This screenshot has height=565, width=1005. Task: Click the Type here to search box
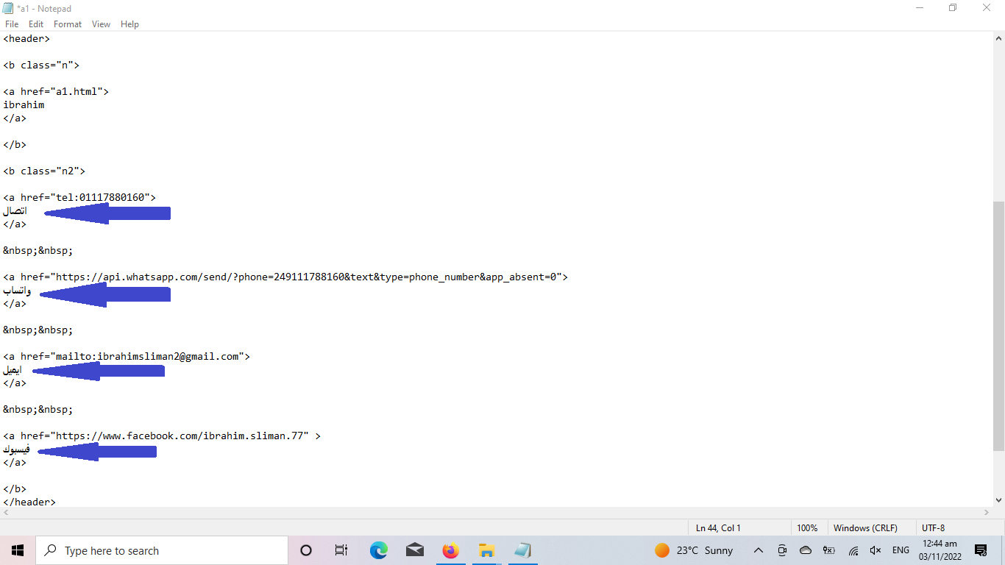click(162, 550)
